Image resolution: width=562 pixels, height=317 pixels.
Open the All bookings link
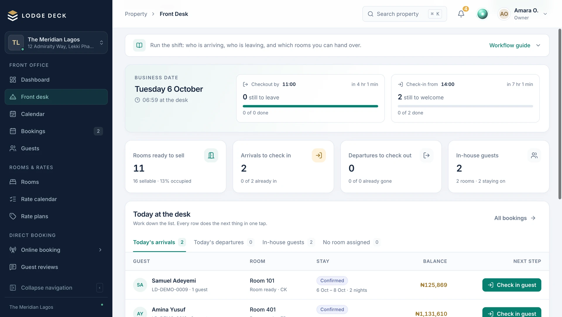tap(515, 218)
